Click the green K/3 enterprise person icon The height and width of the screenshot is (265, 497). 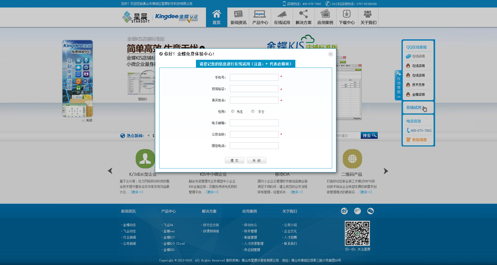click(x=145, y=159)
